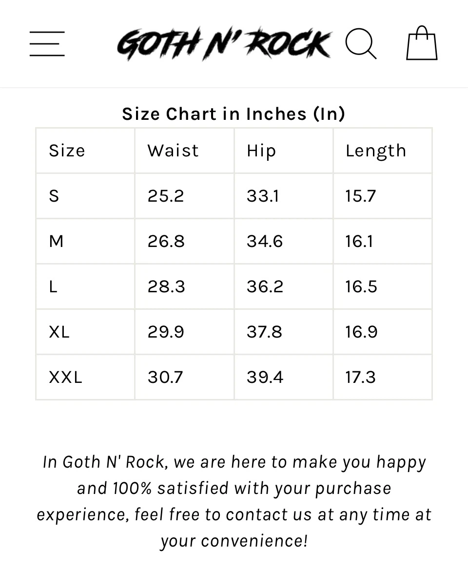Select the XXL size row label
This screenshot has height=568, width=468.
click(x=66, y=377)
